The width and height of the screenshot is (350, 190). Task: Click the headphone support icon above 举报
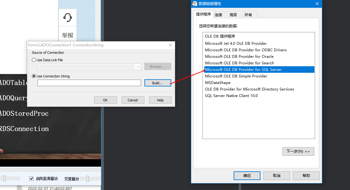pyautogui.click(x=67, y=17)
